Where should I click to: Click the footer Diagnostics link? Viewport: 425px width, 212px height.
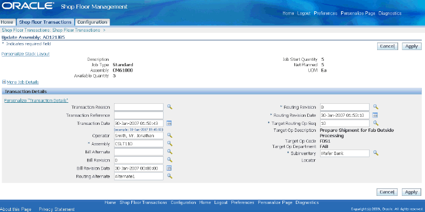pos(307,202)
